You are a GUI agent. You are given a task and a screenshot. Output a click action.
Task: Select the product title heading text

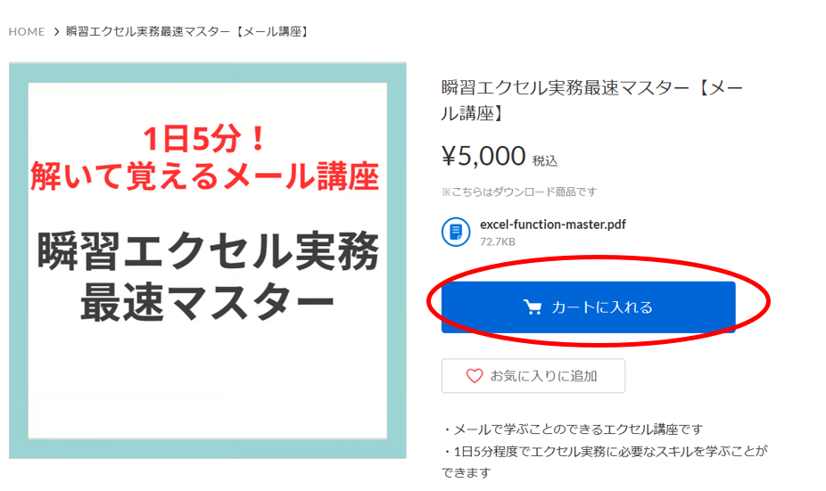coord(592,100)
